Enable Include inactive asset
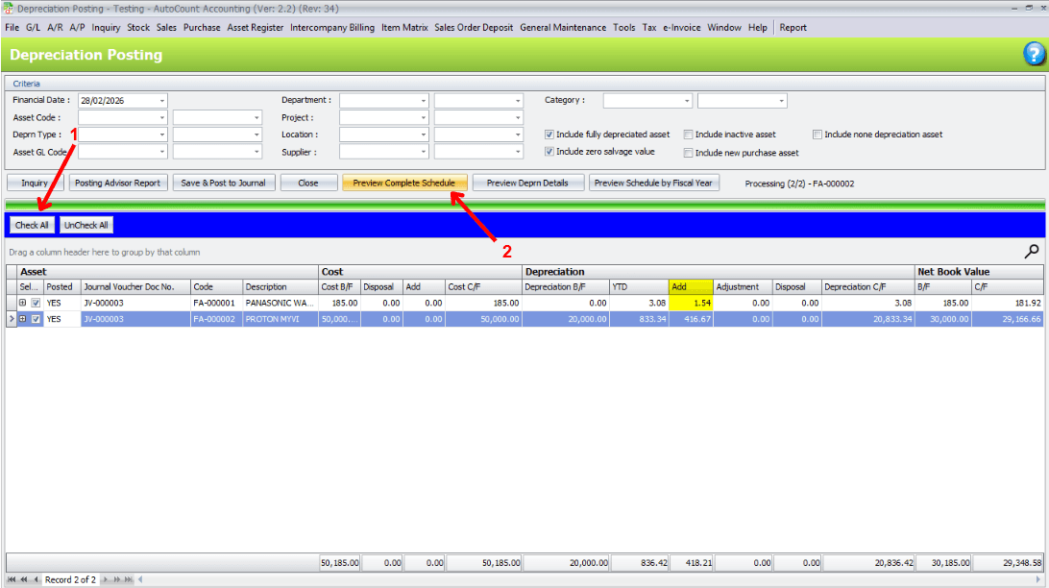This screenshot has height=588, width=1049. (688, 135)
